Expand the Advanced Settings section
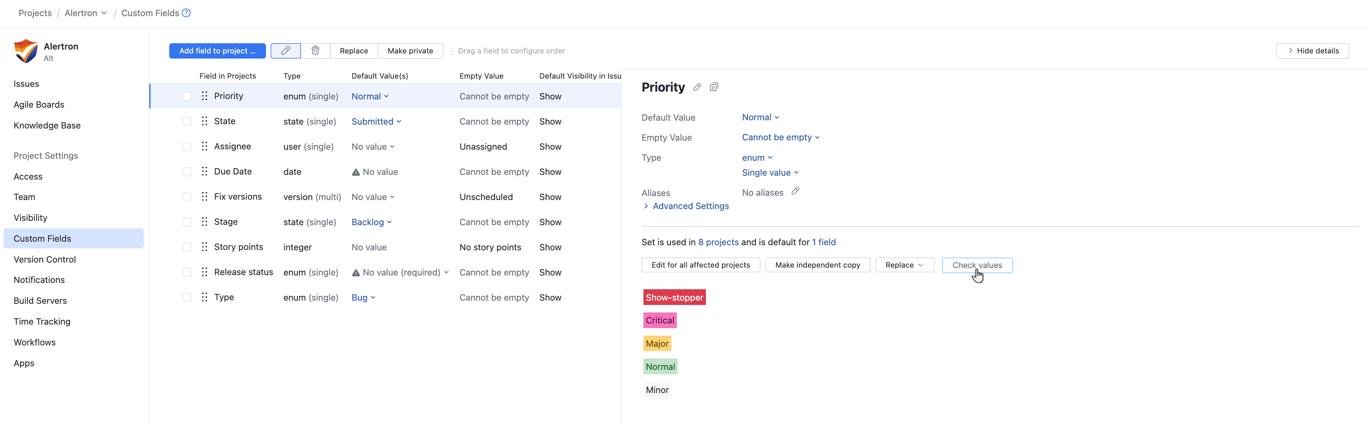The image size is (1367, 426). [x=690, y=206]
